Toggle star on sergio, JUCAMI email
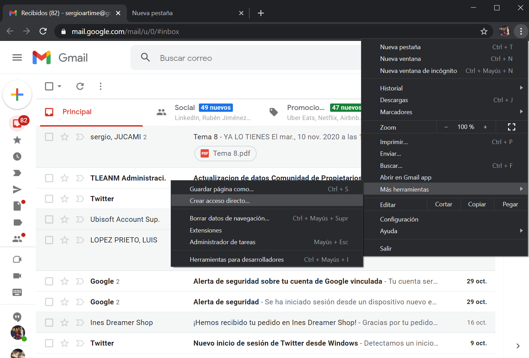The width and height of the screenshot is (529, 358). pyautogui.click(x=65, y=137)
